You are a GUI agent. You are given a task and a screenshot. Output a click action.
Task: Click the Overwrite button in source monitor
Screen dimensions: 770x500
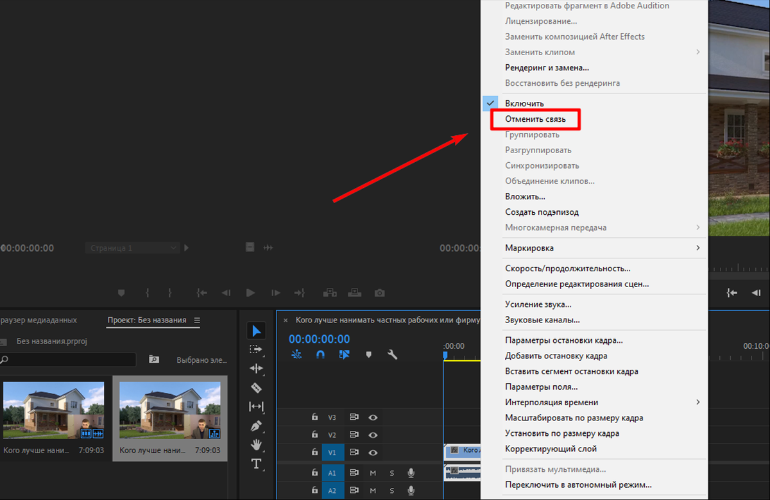(x=355, y=293)
